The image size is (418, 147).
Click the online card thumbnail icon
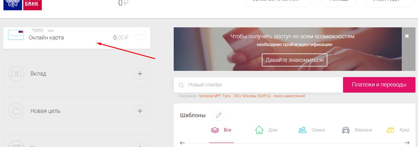coord(16,35)
